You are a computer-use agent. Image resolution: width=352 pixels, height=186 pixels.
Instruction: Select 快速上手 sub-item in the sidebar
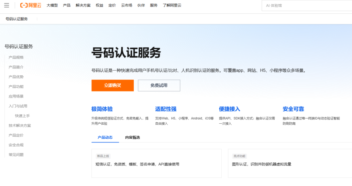(22, 116)
